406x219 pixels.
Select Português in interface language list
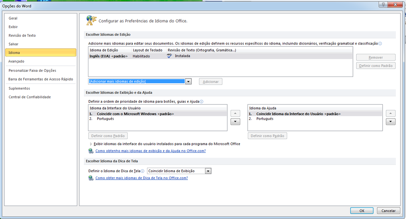coord(158,119)
